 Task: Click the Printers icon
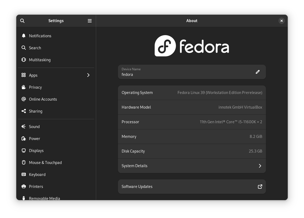[23, 186]
